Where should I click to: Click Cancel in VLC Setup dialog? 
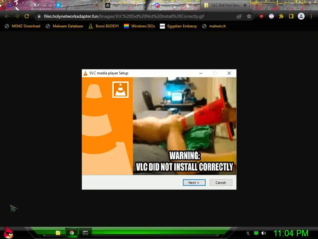point(221,182)
